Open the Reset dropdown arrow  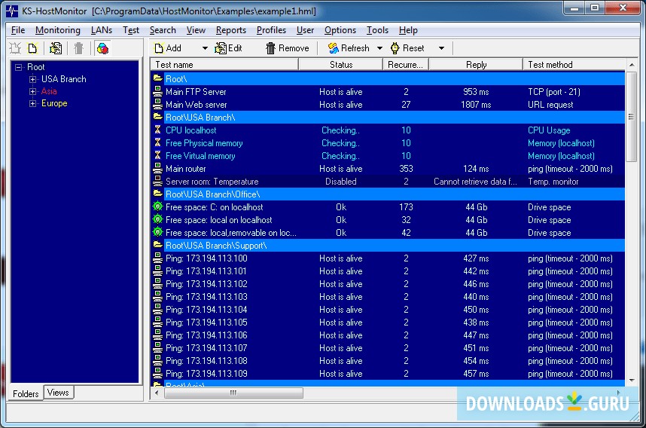[441, 48]
